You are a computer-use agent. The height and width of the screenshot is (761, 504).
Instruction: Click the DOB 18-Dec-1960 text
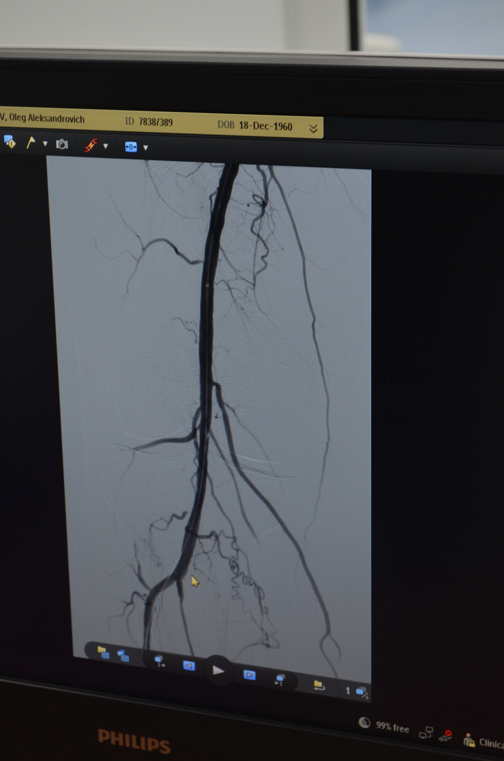click(265, 125)
